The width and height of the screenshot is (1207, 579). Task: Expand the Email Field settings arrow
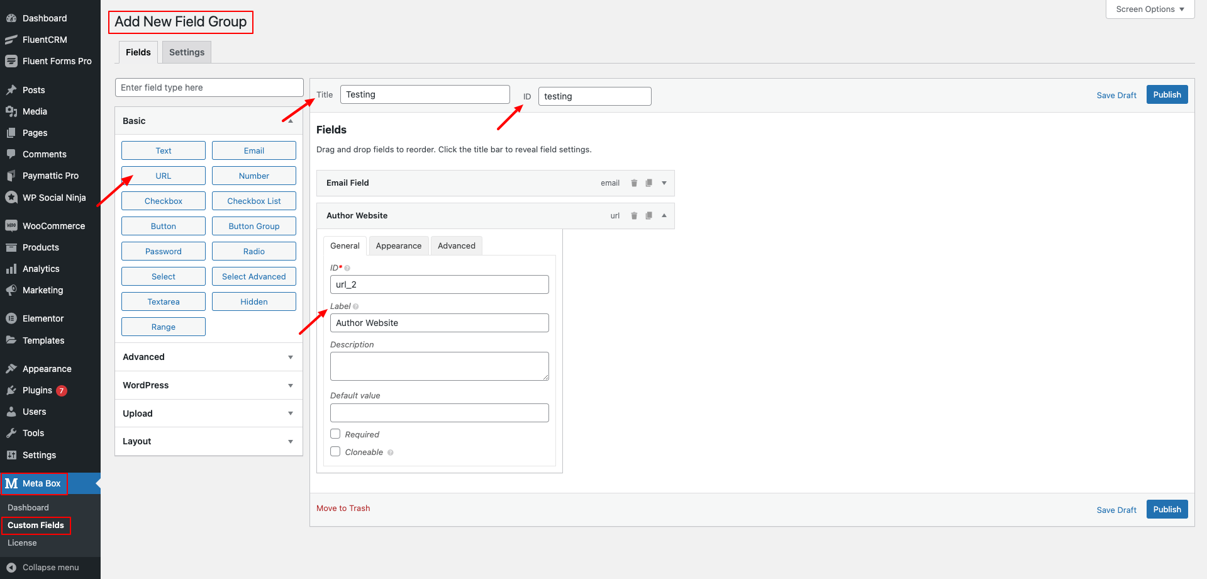664,183
